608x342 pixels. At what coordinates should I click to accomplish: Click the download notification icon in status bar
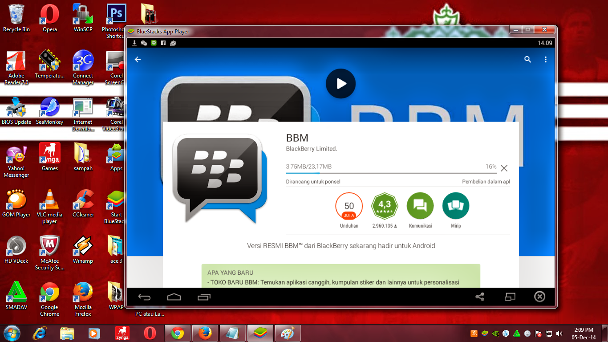(x=134, y=43)
